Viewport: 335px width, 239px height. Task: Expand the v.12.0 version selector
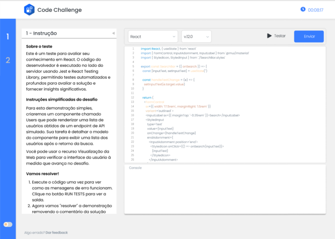click(196, 37)
